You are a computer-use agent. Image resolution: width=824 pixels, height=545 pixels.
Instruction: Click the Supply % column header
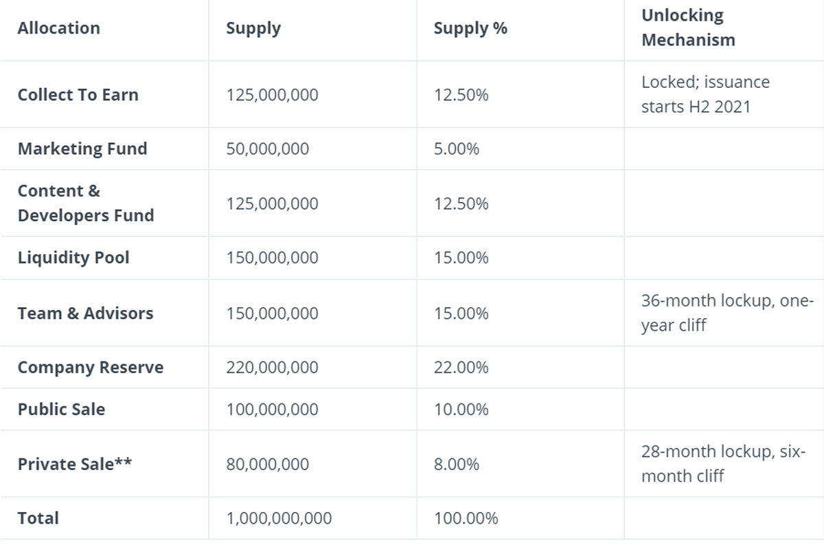pyautogui.click(x=470, y=28)
